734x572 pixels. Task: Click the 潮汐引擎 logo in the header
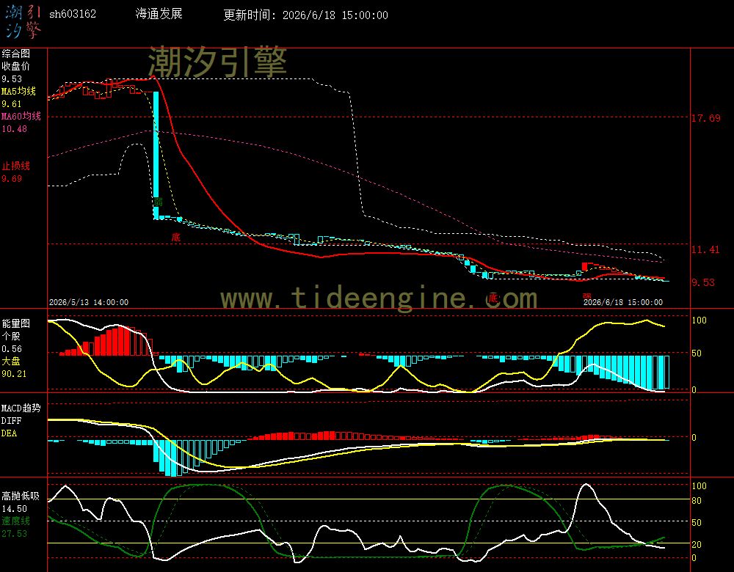click(x=23, y=21)
